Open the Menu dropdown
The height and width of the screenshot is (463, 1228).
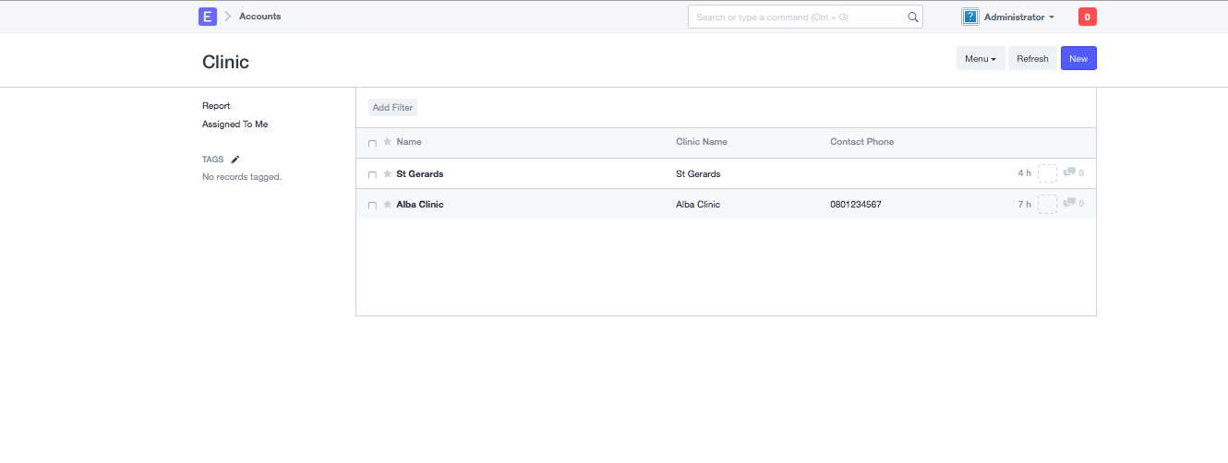coord(981,58)
